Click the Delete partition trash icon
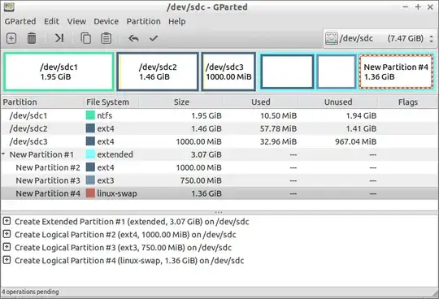The image size is (439, 299). point(32,38)
